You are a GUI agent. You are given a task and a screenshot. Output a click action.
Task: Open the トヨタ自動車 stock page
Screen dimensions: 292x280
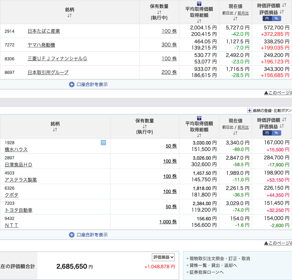click(19, 210)
